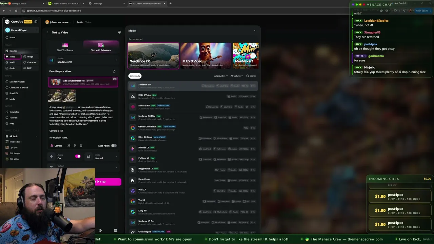The height and width of the screenshot is (244, 434).
Task: Click the Search button in Model panel
Action: (251, 76)
